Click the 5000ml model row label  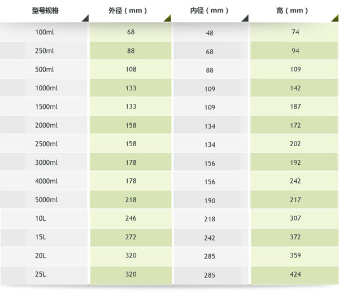tap(46, 200)
